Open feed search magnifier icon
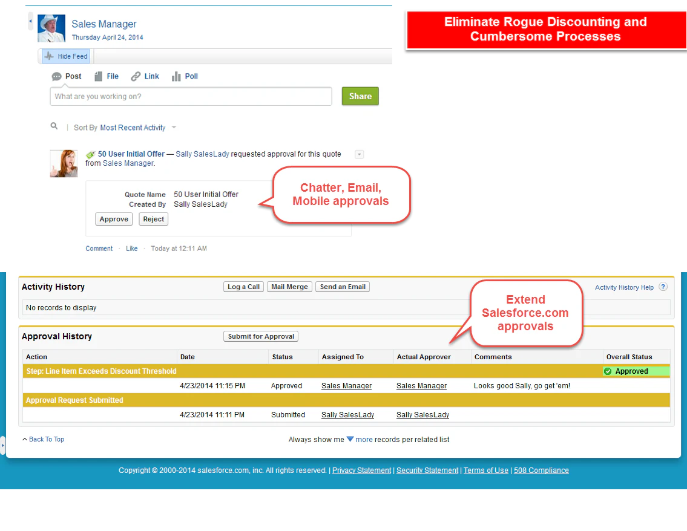This screenshot has height=531, width=687. [54, 126]
